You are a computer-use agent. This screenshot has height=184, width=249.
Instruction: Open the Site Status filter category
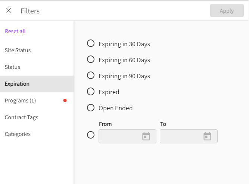[x=18, y=50]
